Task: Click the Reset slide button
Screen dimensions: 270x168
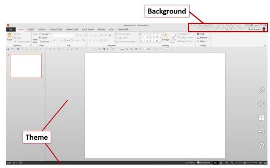Action: click(43, 38)
